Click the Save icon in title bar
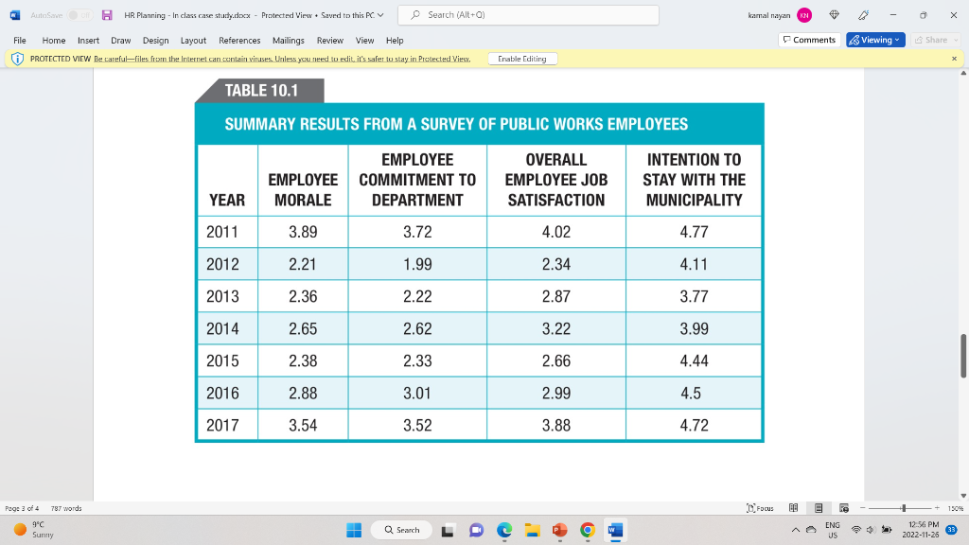Image resolution: width=969 pixels, height=545 pixels. tap(107, 15)
